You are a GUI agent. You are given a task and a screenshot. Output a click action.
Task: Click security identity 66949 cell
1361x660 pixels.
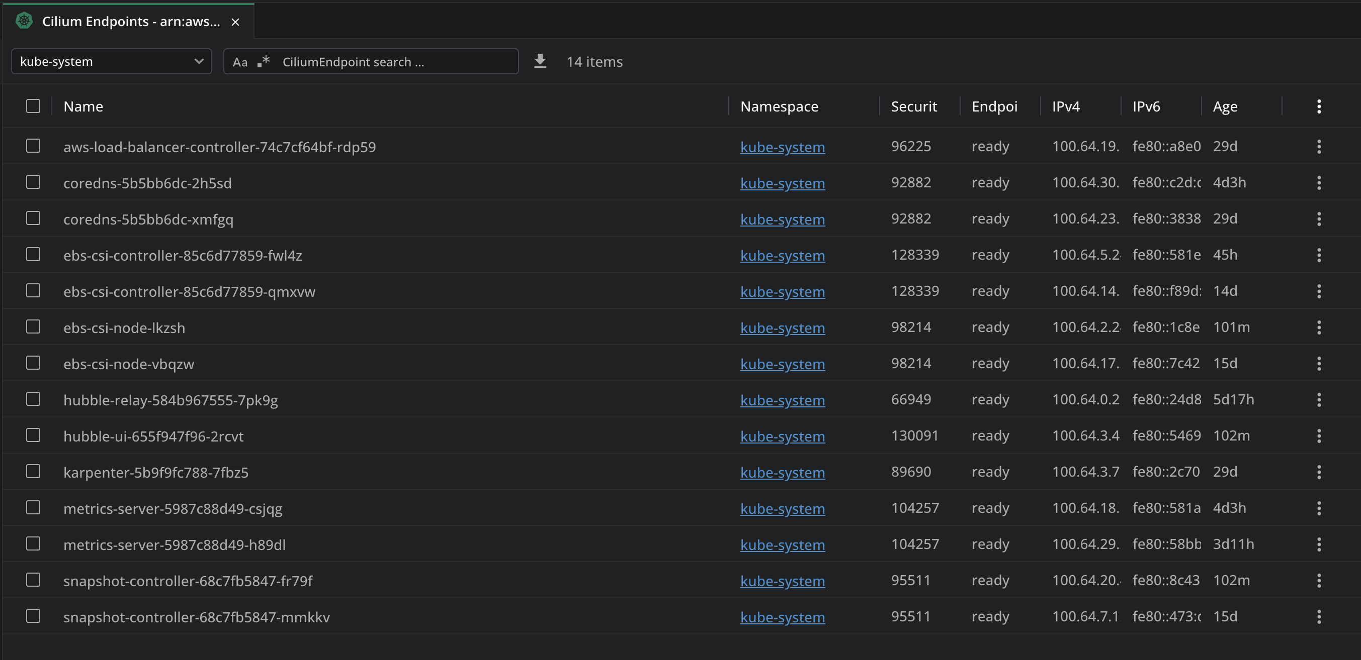911,399
